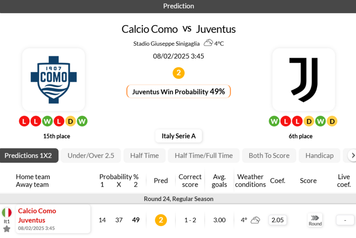Click the Calcio Como club logo
The height and width of the screenshot is (238, 356).
[x=53, y=79]
